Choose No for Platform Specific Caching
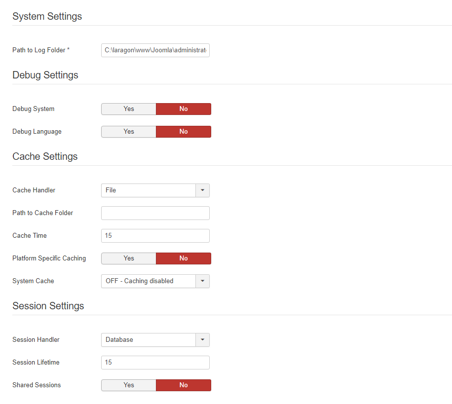The width and height of the screenshot is (452, 404). coord(184,258)
